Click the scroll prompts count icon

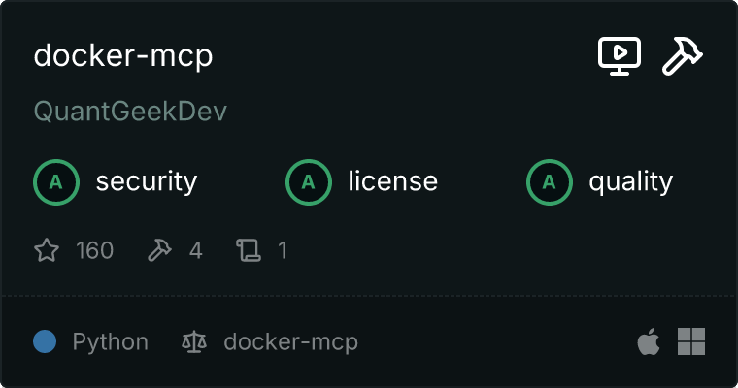(249, 249)
